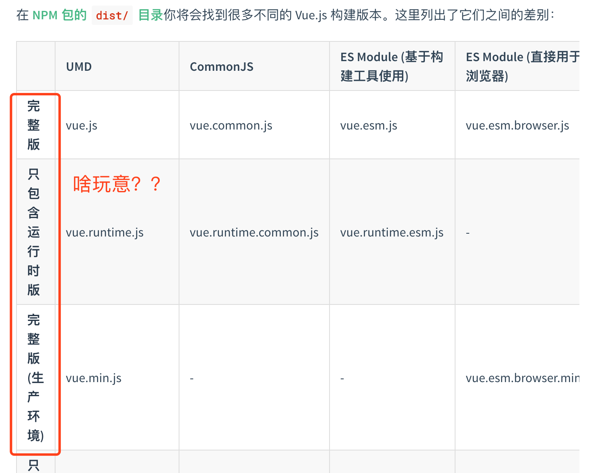This screenshot has height=473, width=610.
Task: Click the intro sentence '你将会找到很多不同的 Vue.js 构建版本'
Action: 273,15
